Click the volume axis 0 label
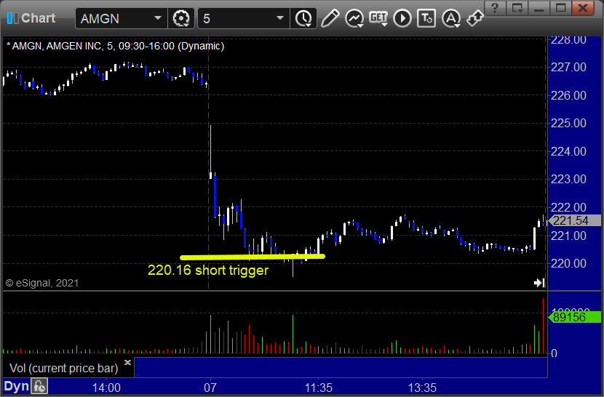Image resolution: width=604 pixels, height=397 pixels. [x=554, y=353]
